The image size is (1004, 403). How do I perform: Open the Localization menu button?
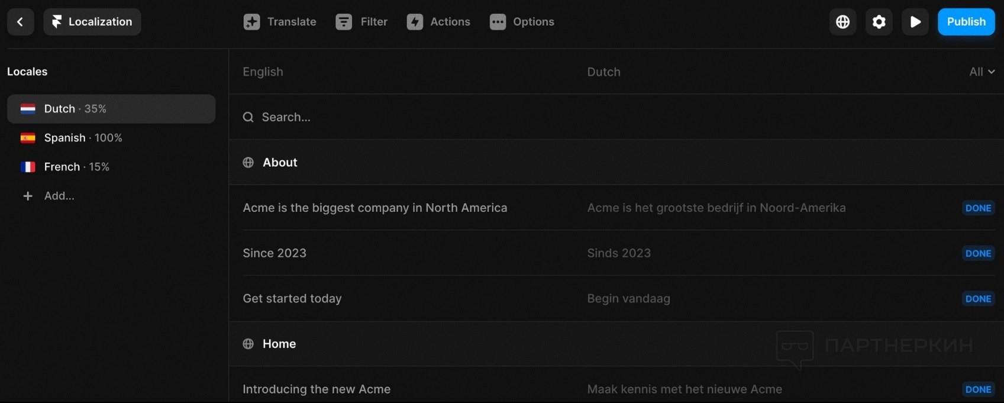[92, 22]
